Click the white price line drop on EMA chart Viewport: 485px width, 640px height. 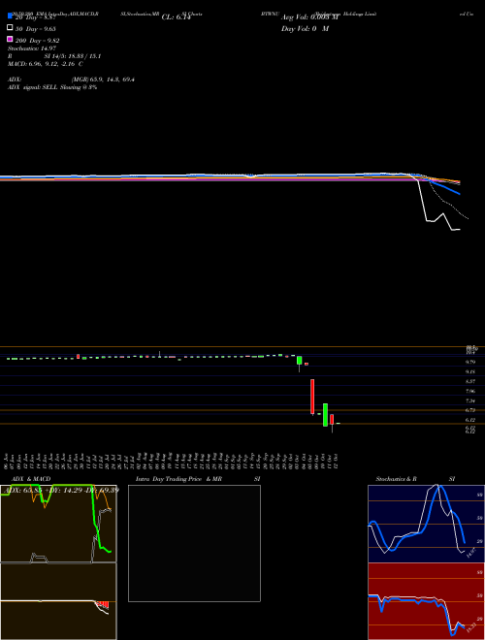[423, 202]
